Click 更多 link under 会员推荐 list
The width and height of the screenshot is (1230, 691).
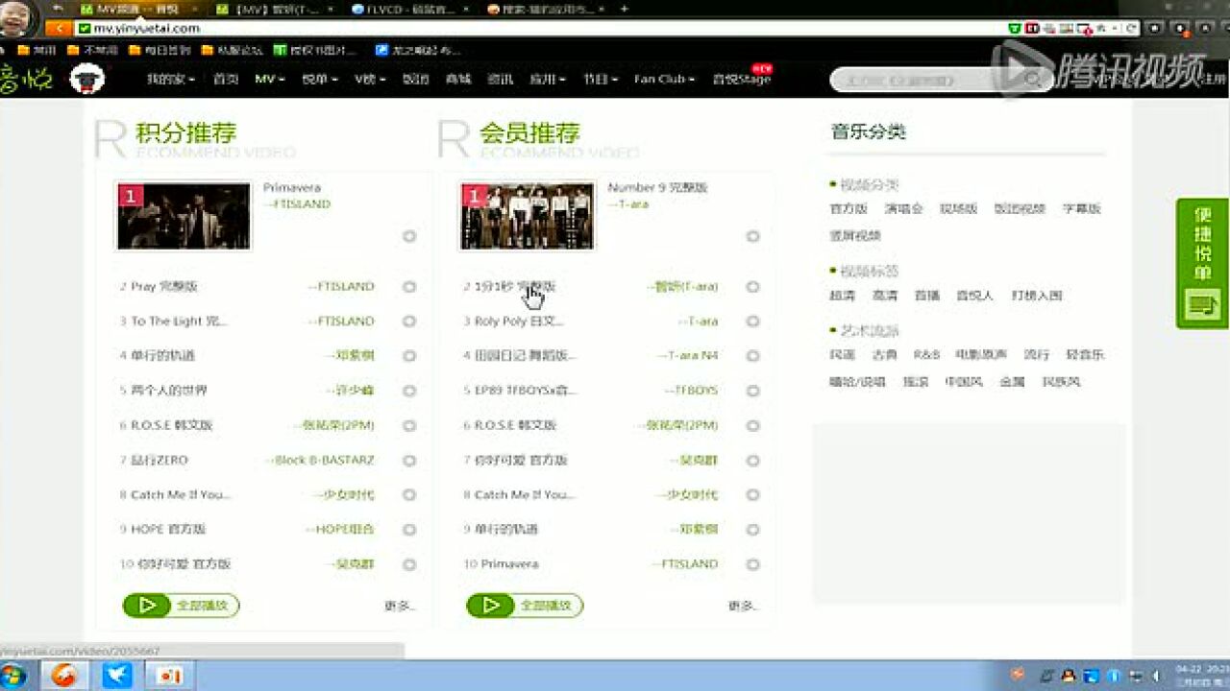point(743,606)
